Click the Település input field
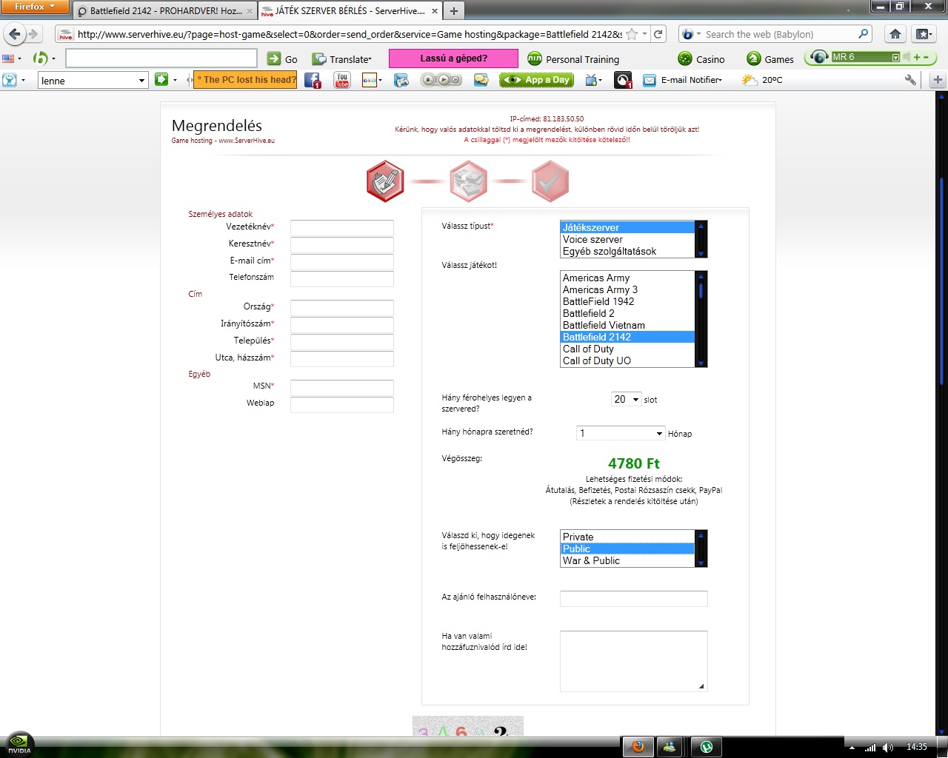The width and height of the screenshot is (948, 758). point(342,342)
